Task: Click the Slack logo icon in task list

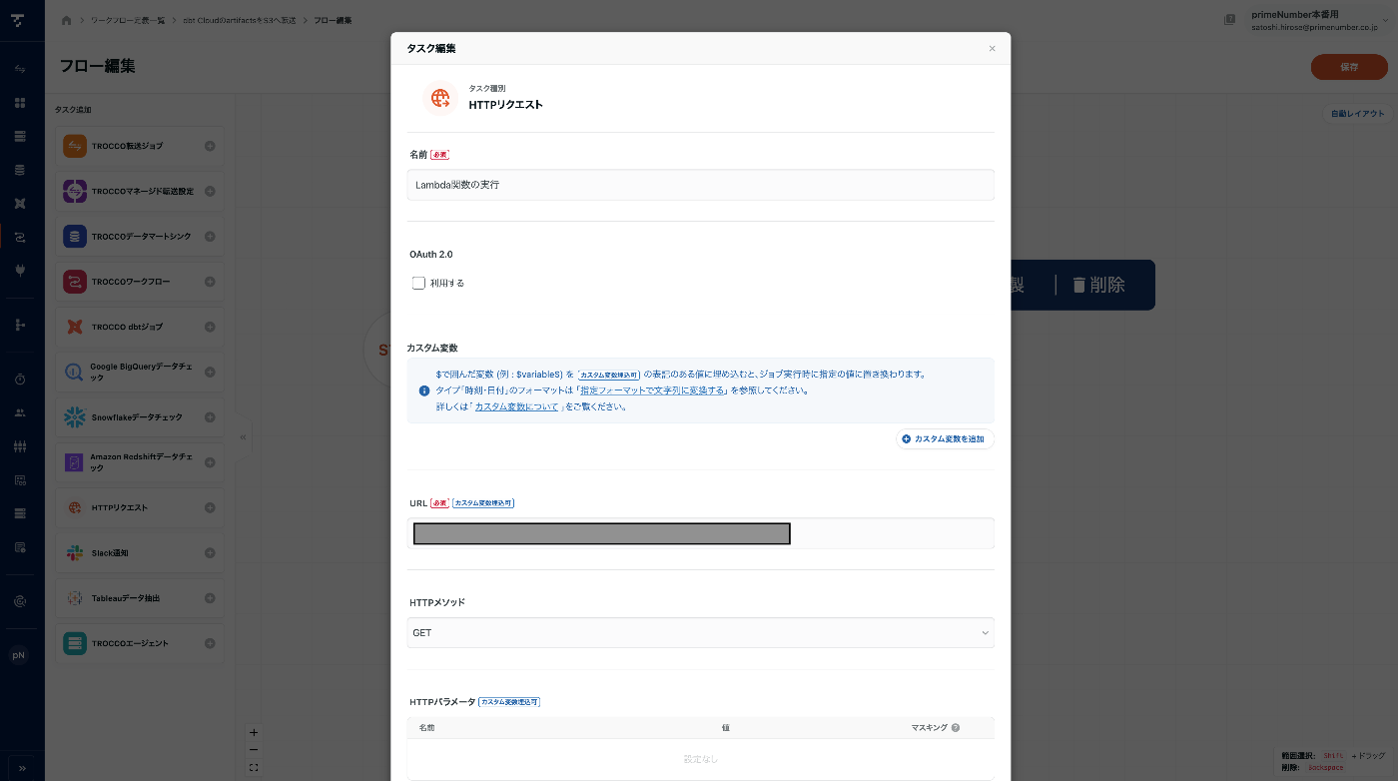Action: (x=75, y=552)
